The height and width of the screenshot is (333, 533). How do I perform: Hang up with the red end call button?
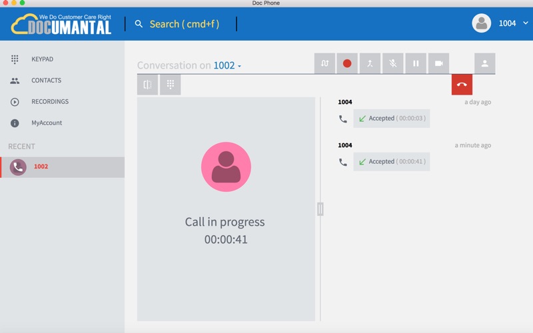click(x=462, y=85)
